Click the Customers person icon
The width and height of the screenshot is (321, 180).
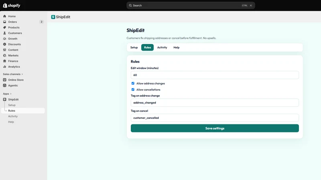4,33
